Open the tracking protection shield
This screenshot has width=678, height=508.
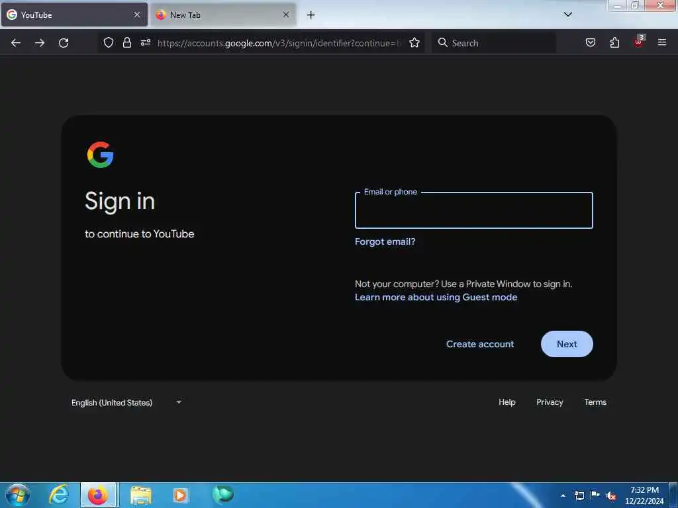[x=109, y=42]
